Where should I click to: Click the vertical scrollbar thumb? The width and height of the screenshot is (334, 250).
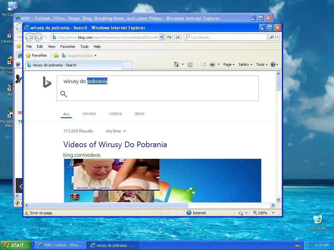pos(278,84)
